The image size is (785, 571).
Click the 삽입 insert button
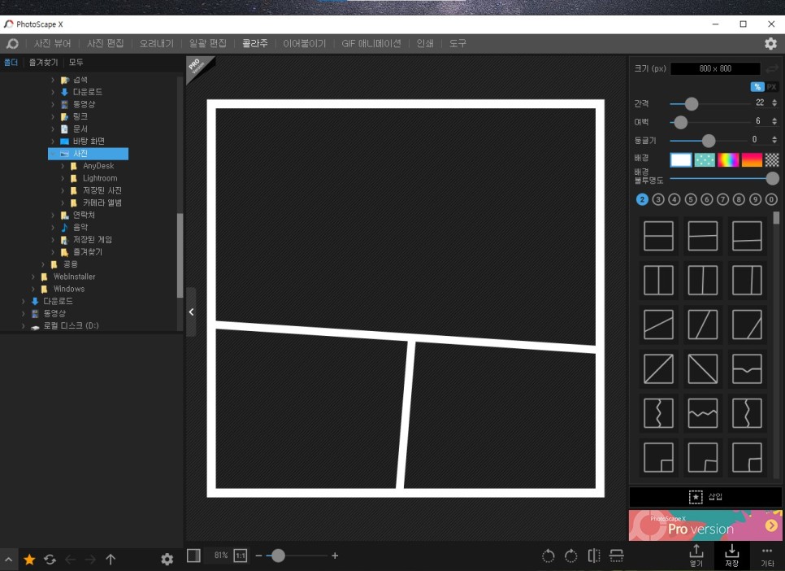click(x=705, y=497)
